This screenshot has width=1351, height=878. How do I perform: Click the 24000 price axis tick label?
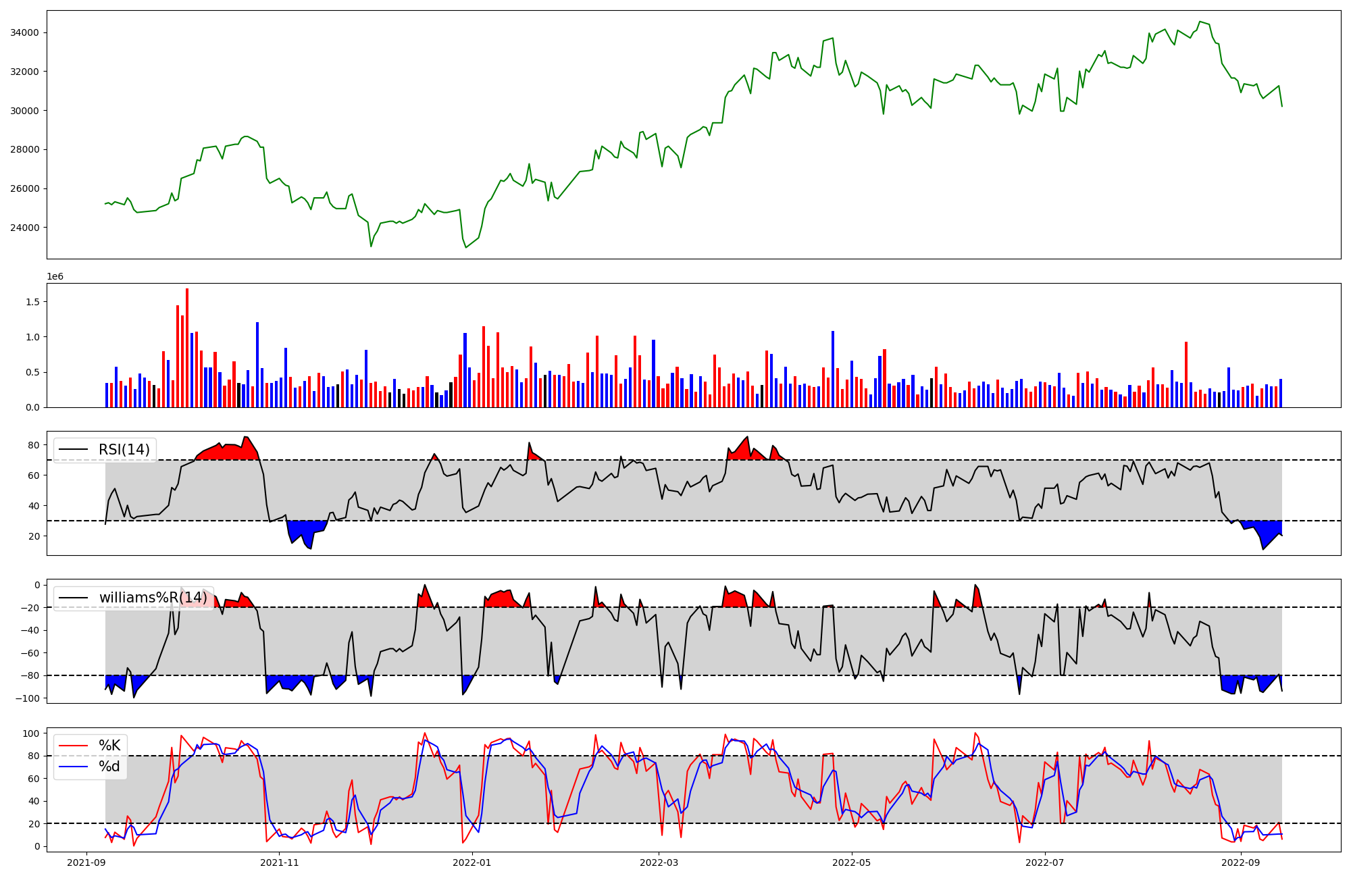[x=24, y=228]
